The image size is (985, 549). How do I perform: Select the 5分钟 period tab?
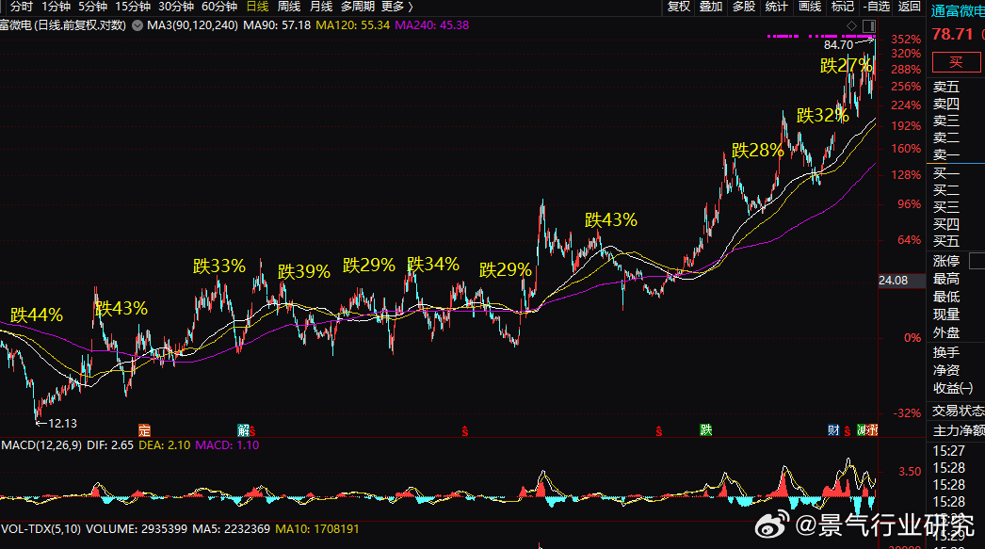pos(92,7)
